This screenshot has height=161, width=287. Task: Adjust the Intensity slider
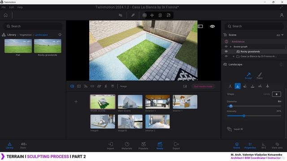pos(254,116)
